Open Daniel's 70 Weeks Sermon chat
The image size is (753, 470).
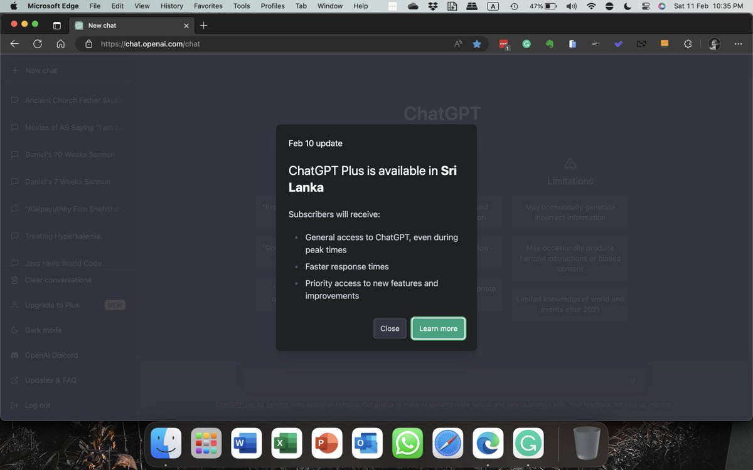tap(68, 155)
